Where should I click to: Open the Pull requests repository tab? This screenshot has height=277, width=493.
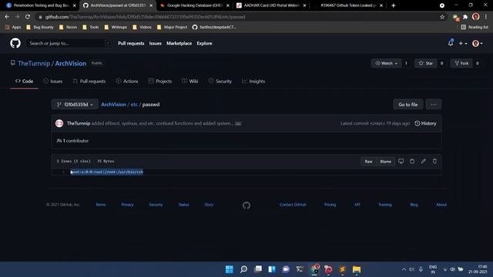(x=89, y=81)
